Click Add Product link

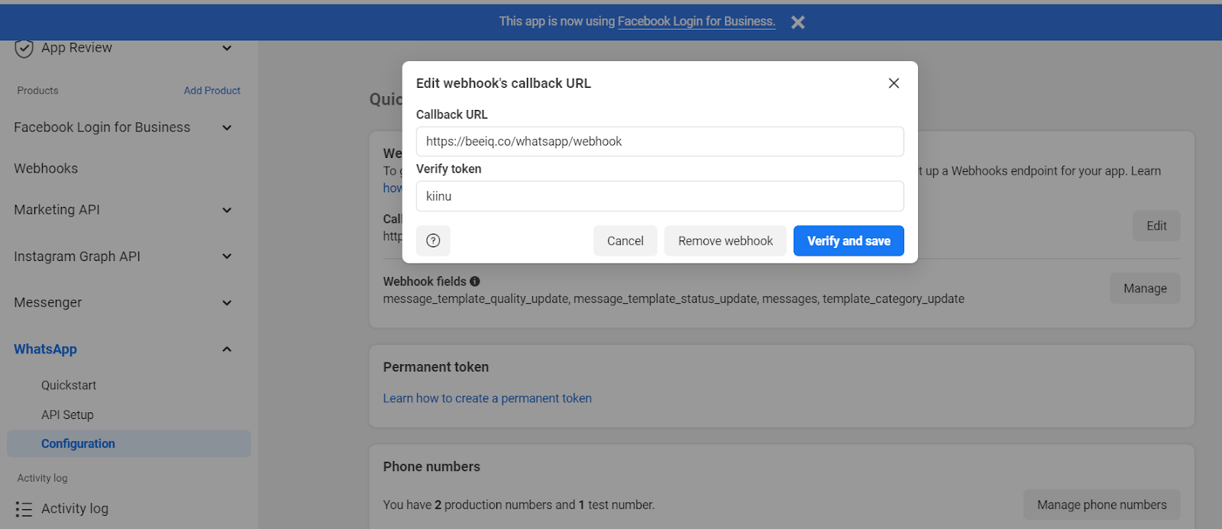(x=212, y=90)
